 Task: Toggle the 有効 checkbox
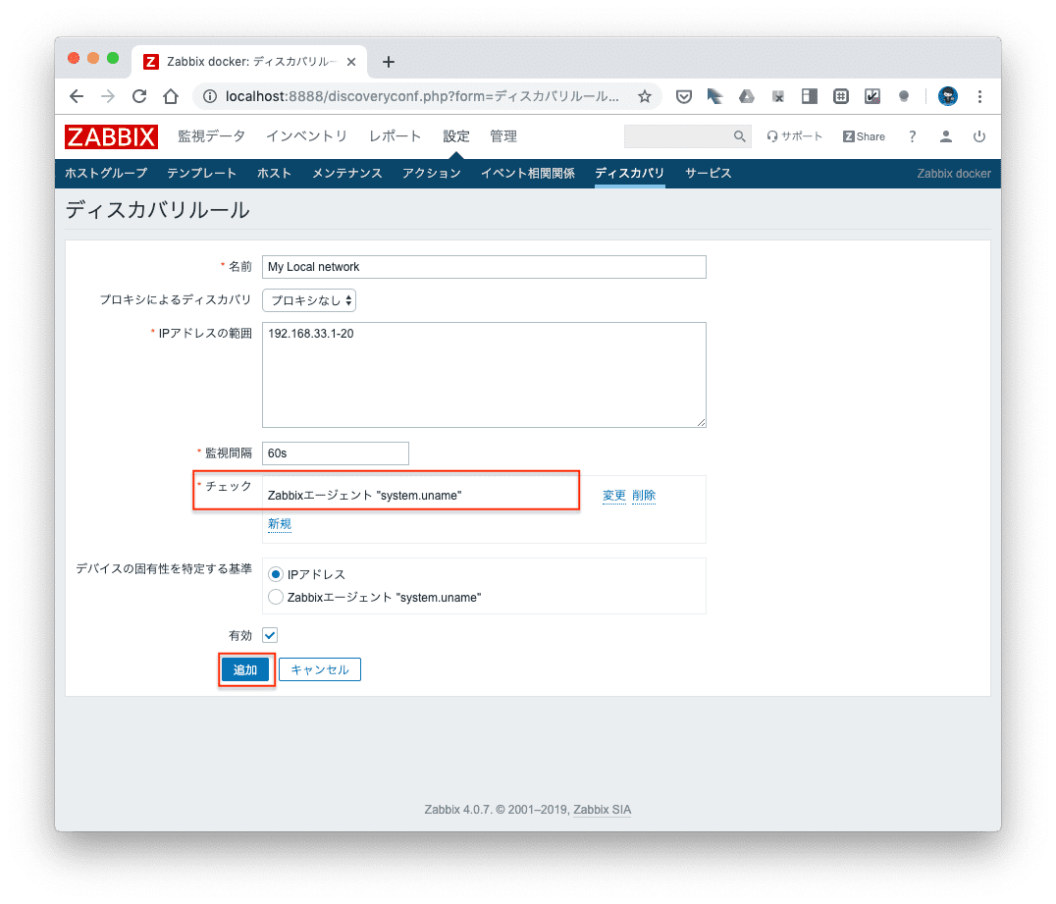coord(270,635)
